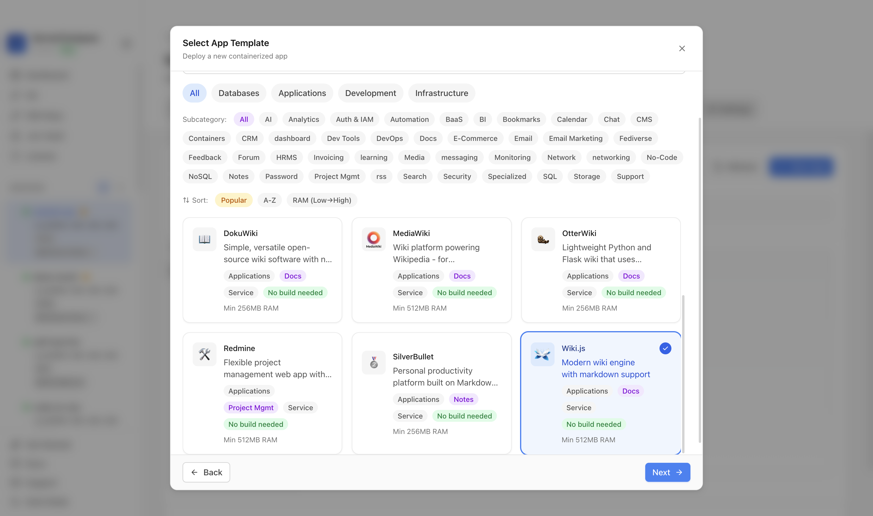Select the DokuWiki template card
This screenshot has width=873, height=516.
tap(262, 270)
